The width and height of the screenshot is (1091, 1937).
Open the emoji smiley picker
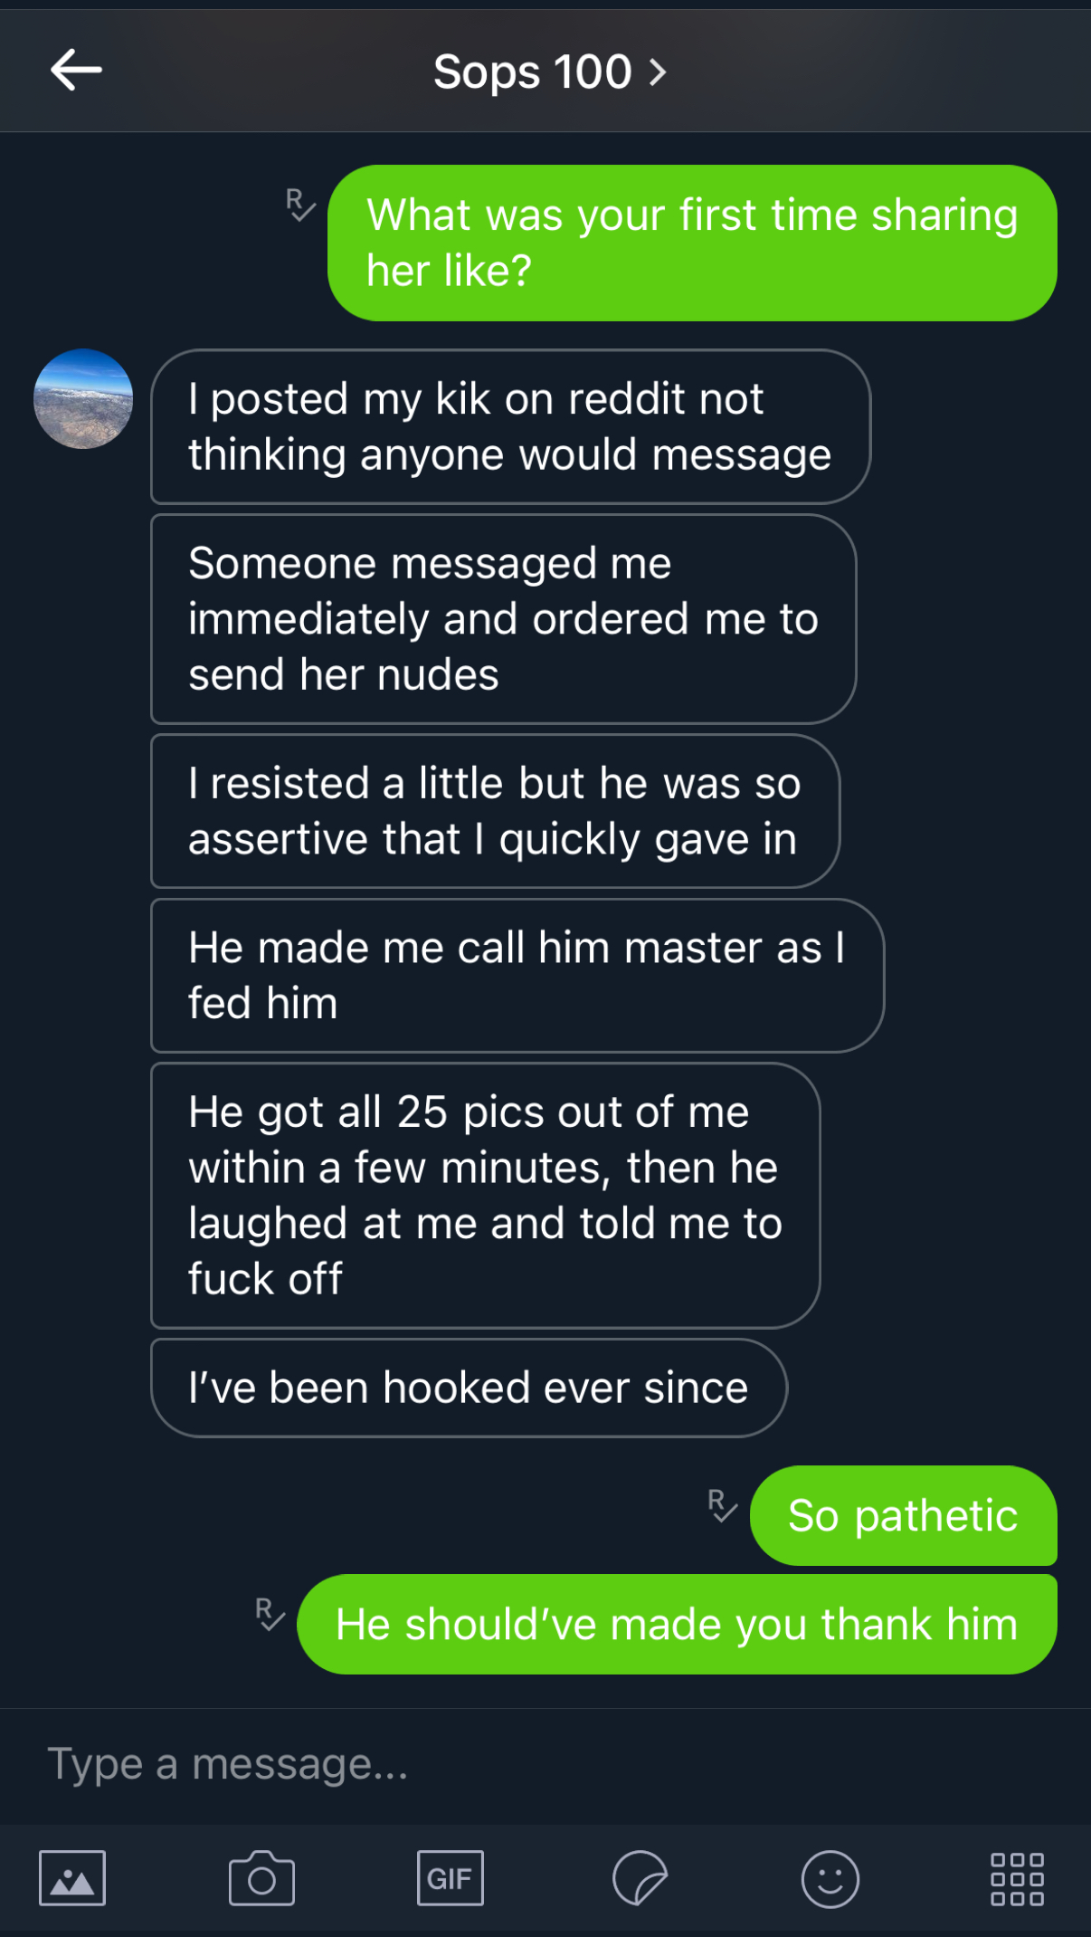click(830, 1878)
